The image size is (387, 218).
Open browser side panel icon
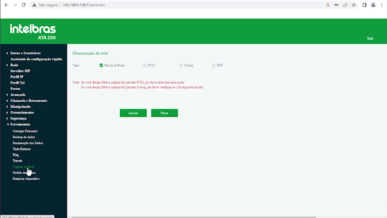point(365,5)
